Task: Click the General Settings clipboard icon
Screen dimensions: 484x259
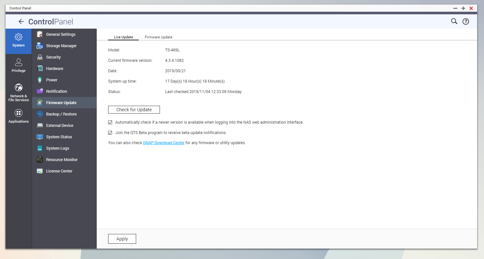Action: [40, 34]
